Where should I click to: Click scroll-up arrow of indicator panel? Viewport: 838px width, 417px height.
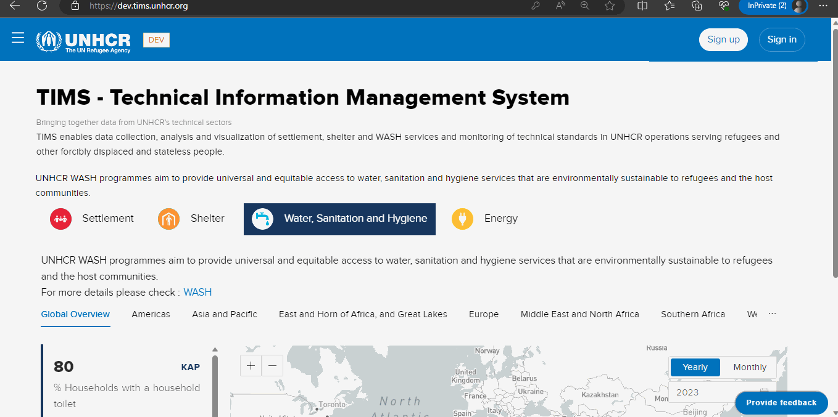[x=215, y=350]
